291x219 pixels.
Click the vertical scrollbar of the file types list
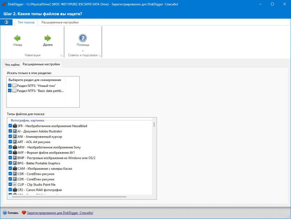point(154,124)
